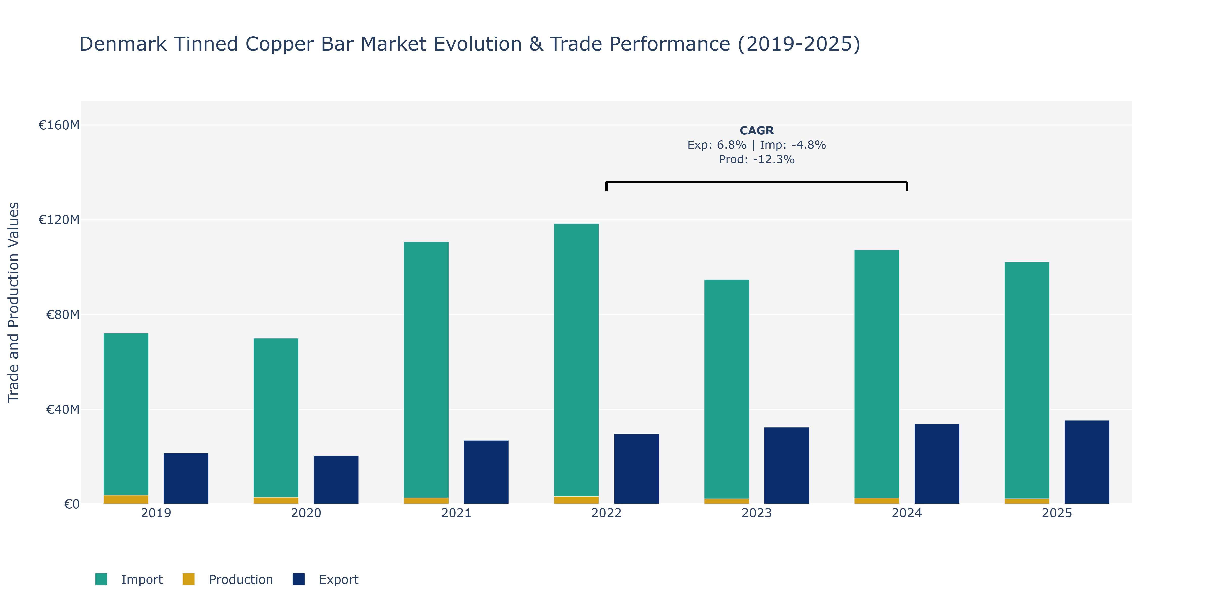1213x606 pixels.
Task: Select the 2019 Import bar
Action: pyautogui.click(x=126, y=414)
